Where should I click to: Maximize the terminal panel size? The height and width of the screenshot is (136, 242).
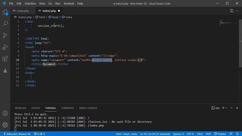click(x=231, y=108)
